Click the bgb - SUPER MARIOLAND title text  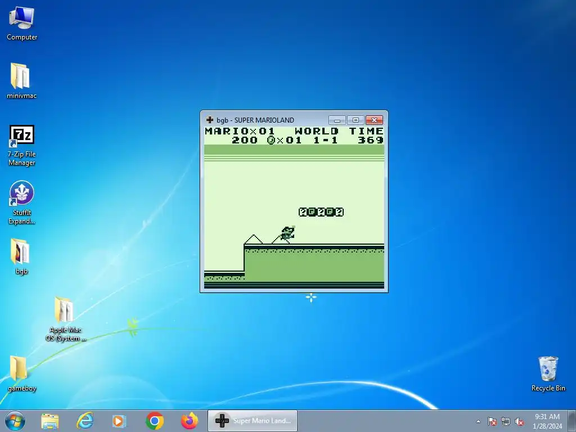(x=255, y=120)
